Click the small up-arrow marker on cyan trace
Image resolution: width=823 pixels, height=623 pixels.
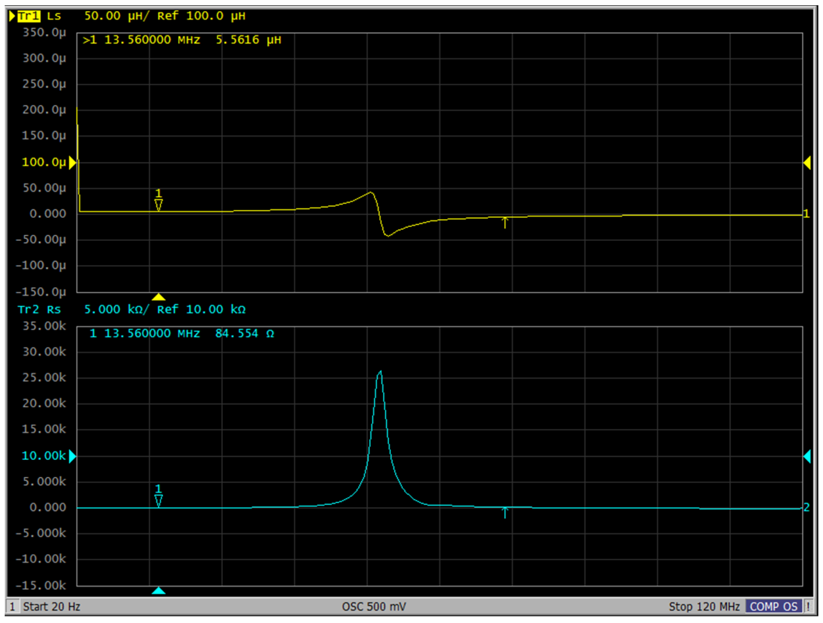505,513
